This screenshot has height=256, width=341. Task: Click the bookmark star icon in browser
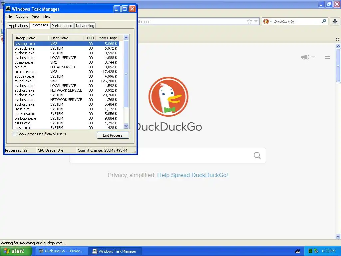[249, 21]
